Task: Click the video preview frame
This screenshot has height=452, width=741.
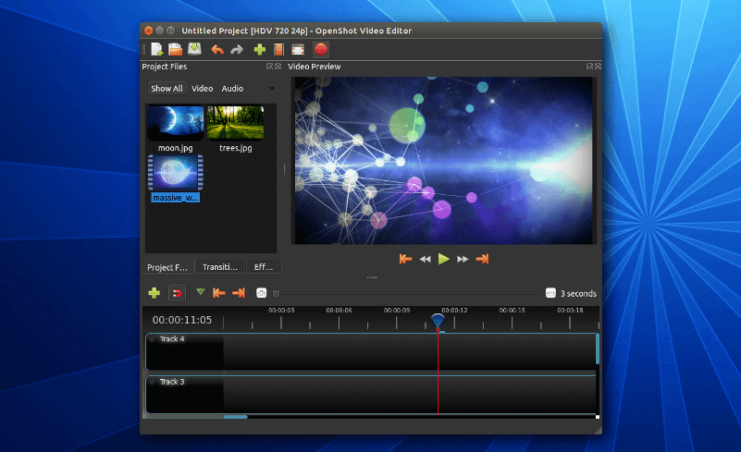Action: pos(443,161)
